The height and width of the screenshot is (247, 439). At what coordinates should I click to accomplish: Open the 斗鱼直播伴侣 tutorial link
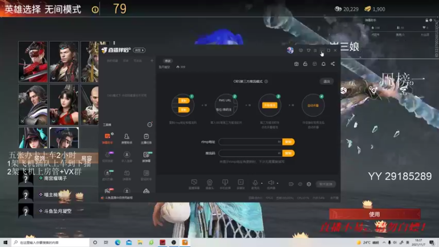pyautogui.click(x=119, y=198)
